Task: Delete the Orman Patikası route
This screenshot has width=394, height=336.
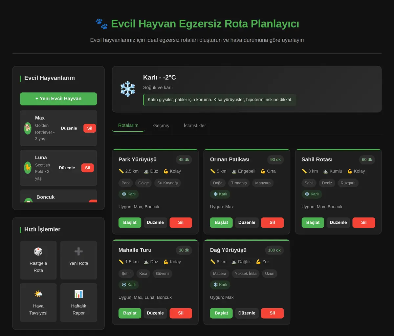Action: pyautogui.click(x=273, y=222)
